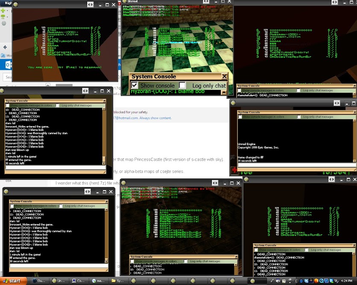Click the Outlook logo in the background page
357x285 pixels.
pos(8,65)
